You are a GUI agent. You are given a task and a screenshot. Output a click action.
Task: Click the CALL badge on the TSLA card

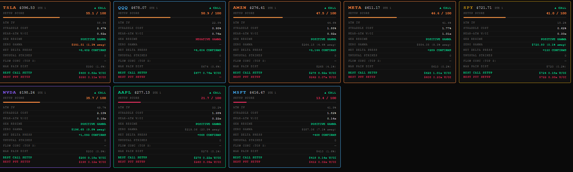click(100, 8)
